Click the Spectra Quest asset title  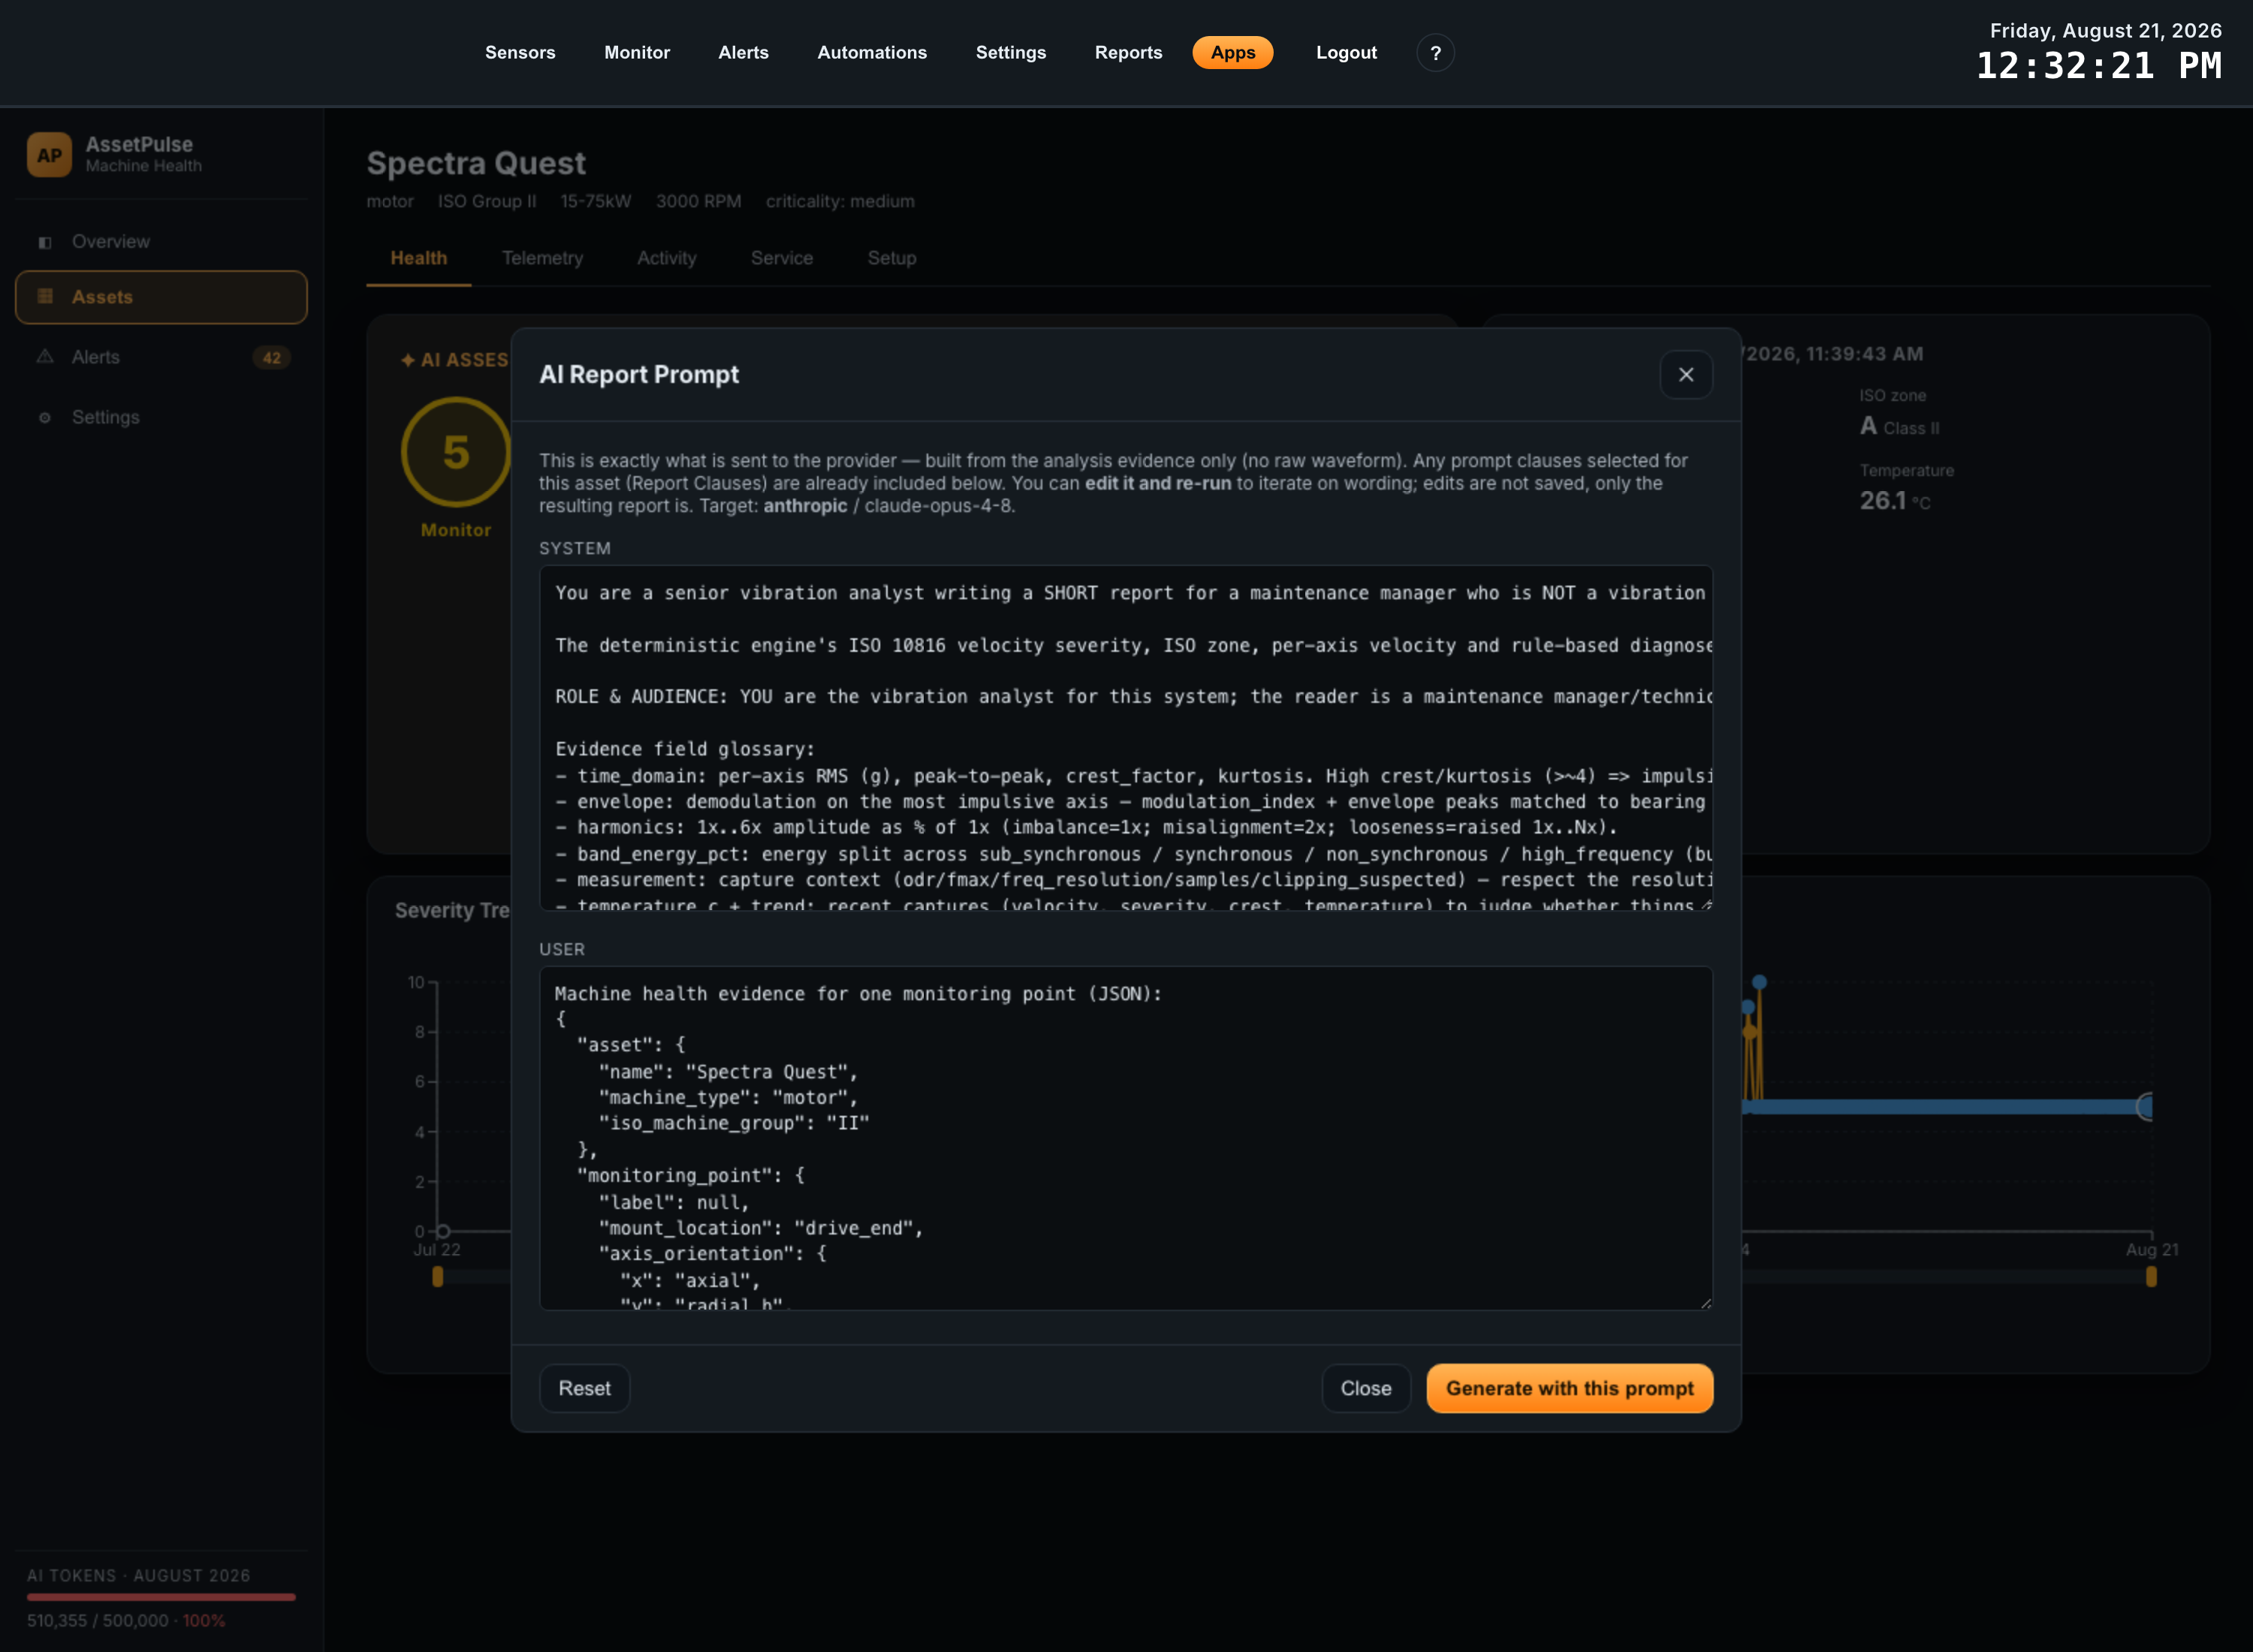476,163
